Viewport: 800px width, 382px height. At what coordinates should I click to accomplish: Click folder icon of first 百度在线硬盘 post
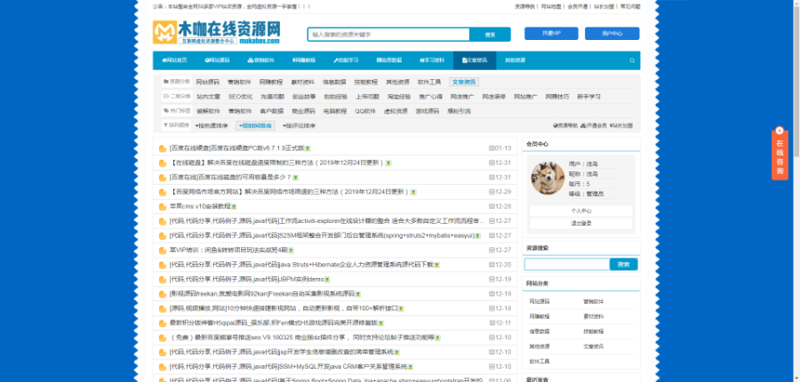click(x=163, y=148)
